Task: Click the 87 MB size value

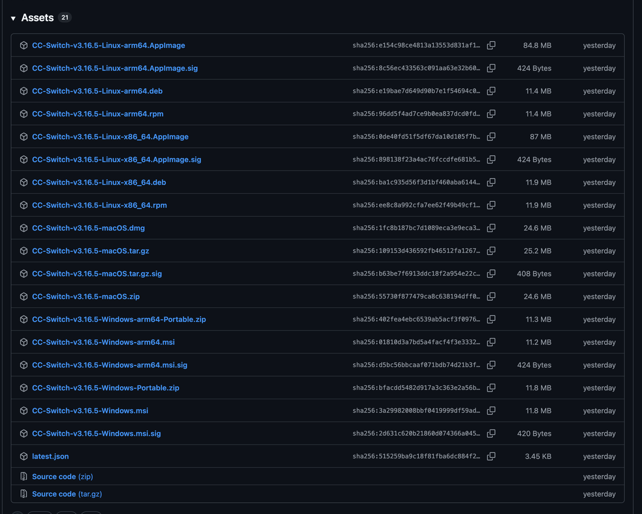Action: pyautogui.click(x=540, y=137)
